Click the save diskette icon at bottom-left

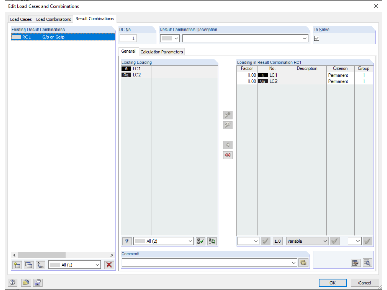[x=38, y=282]
